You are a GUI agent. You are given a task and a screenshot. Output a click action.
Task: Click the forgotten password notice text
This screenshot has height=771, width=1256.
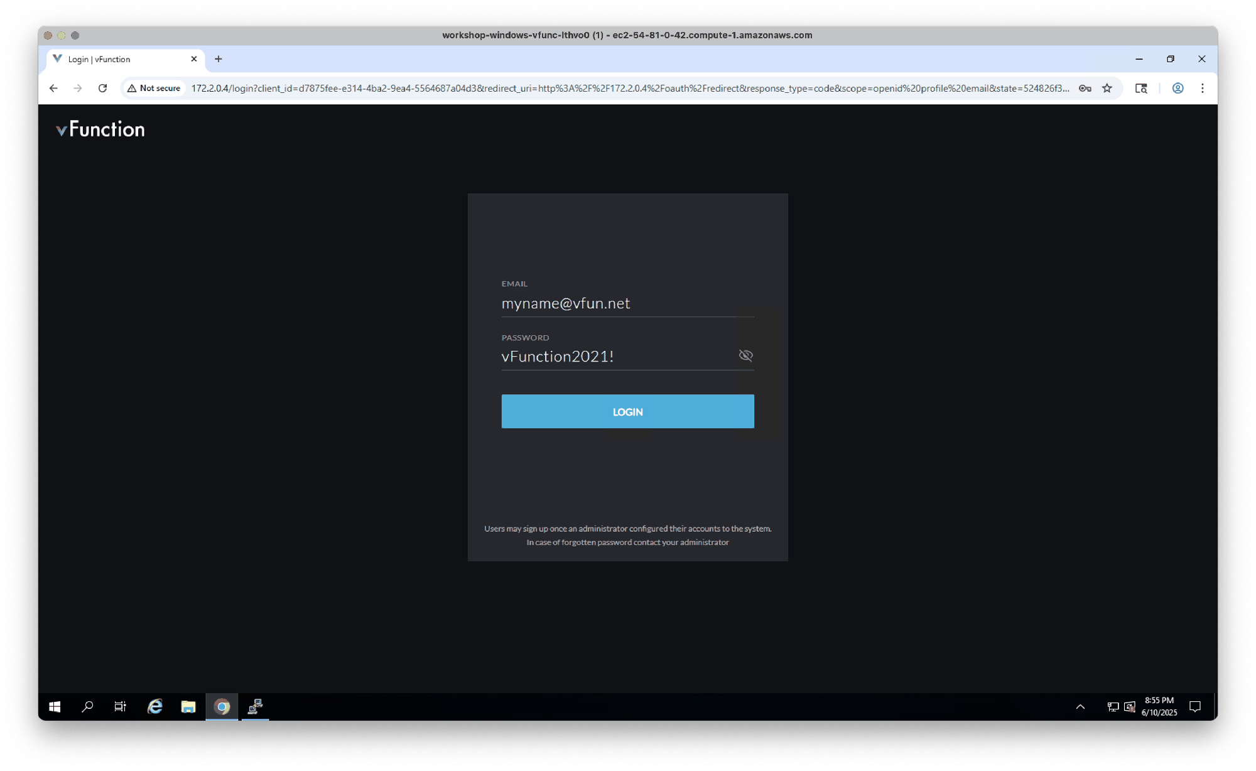pos(627,542)
